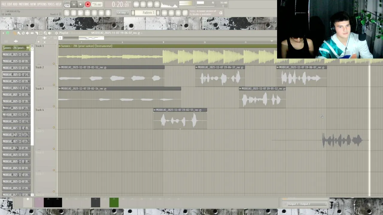Open the ADD menu
Screen dimensions: 383x215
15,4
